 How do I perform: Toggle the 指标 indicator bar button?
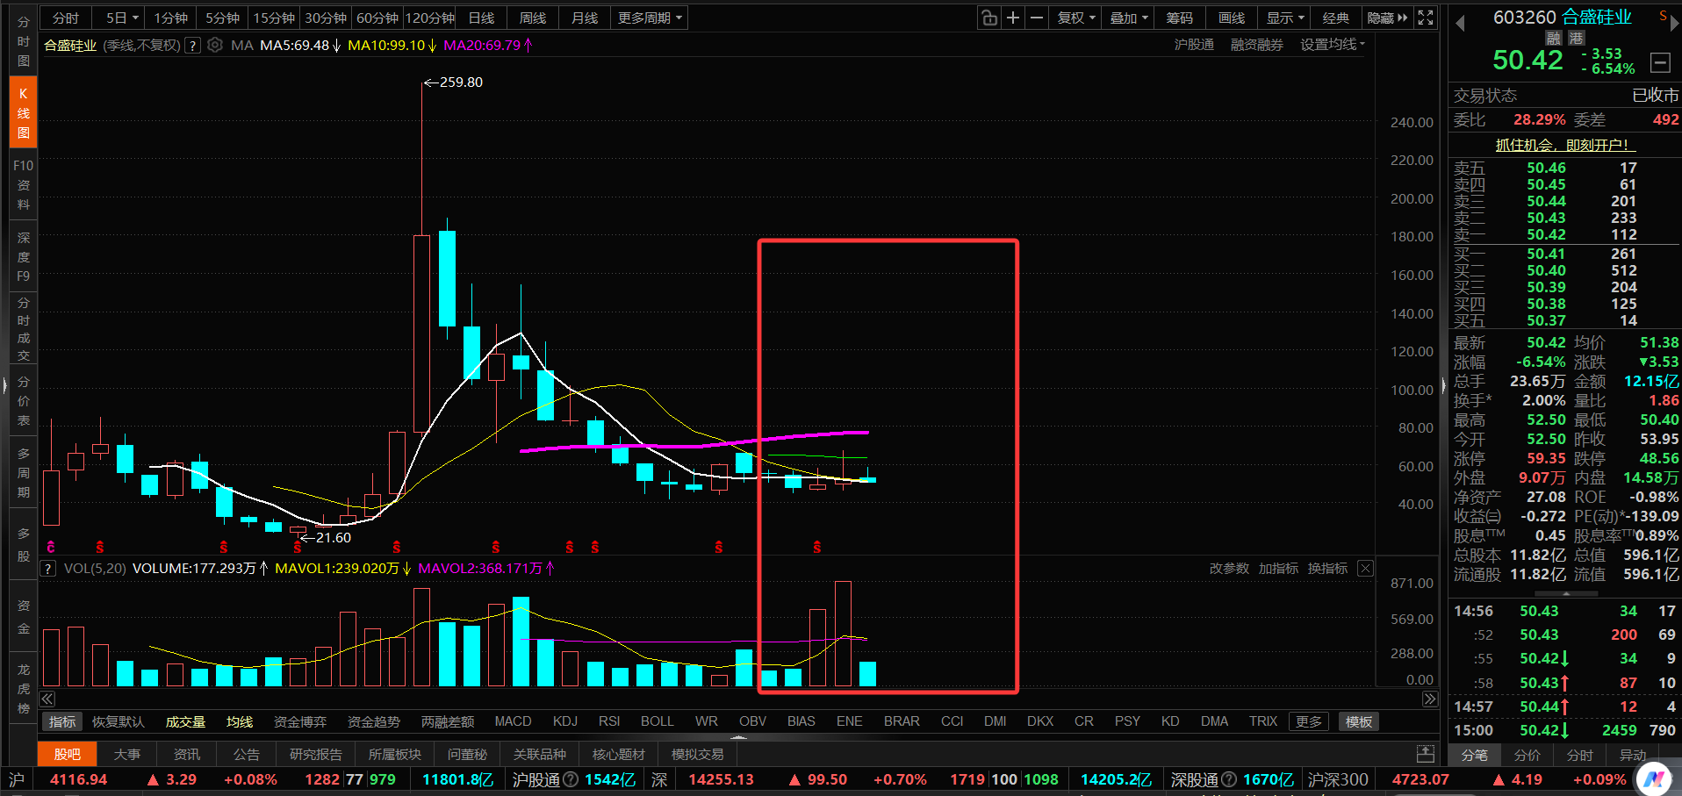(x=62, y=721)
